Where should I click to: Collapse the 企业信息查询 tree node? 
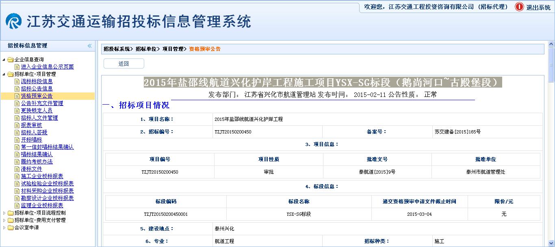(4, 60)
